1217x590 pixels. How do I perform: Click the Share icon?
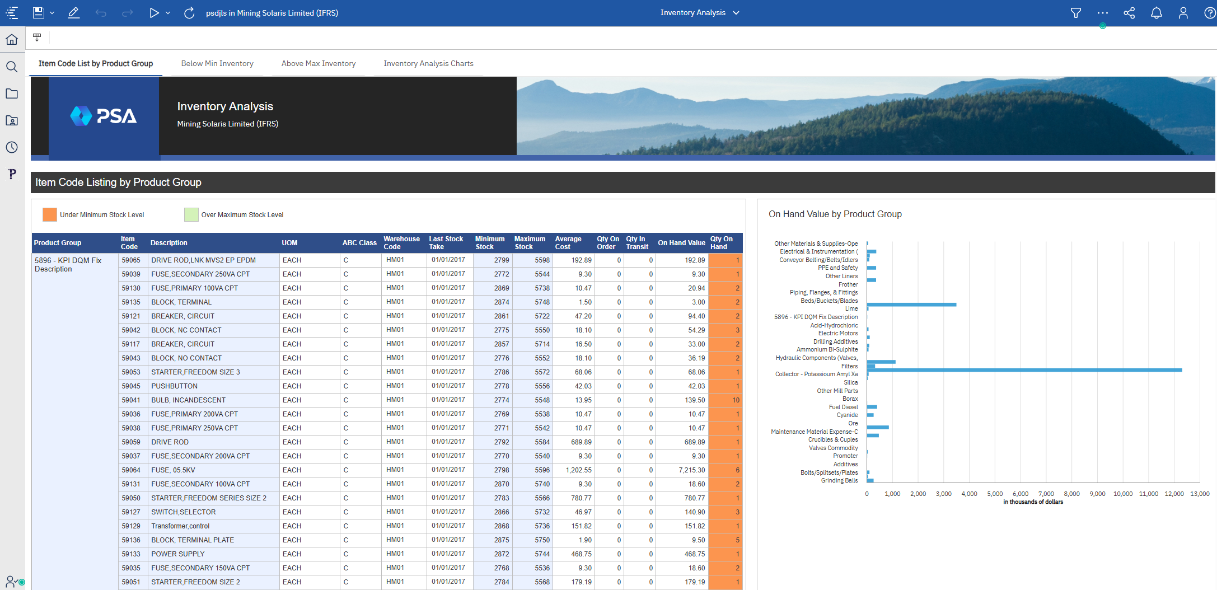click(x=1129, y=13)
